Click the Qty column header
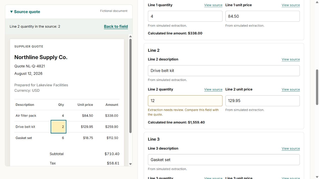Screen dimensions: 319x179 point(61,105)
